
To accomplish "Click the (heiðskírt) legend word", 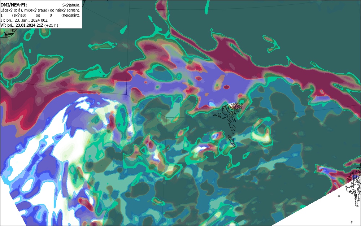I will point(71,15).
